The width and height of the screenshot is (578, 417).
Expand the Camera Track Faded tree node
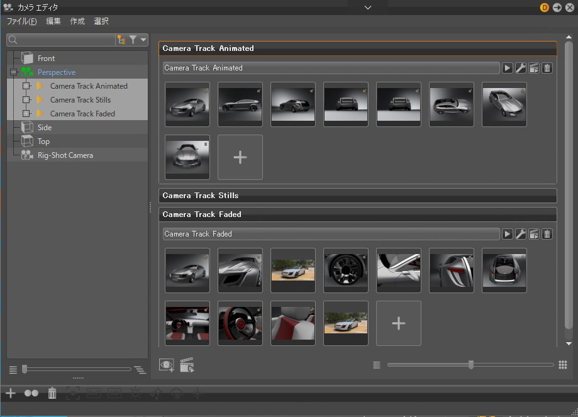(x=26, y=114)
